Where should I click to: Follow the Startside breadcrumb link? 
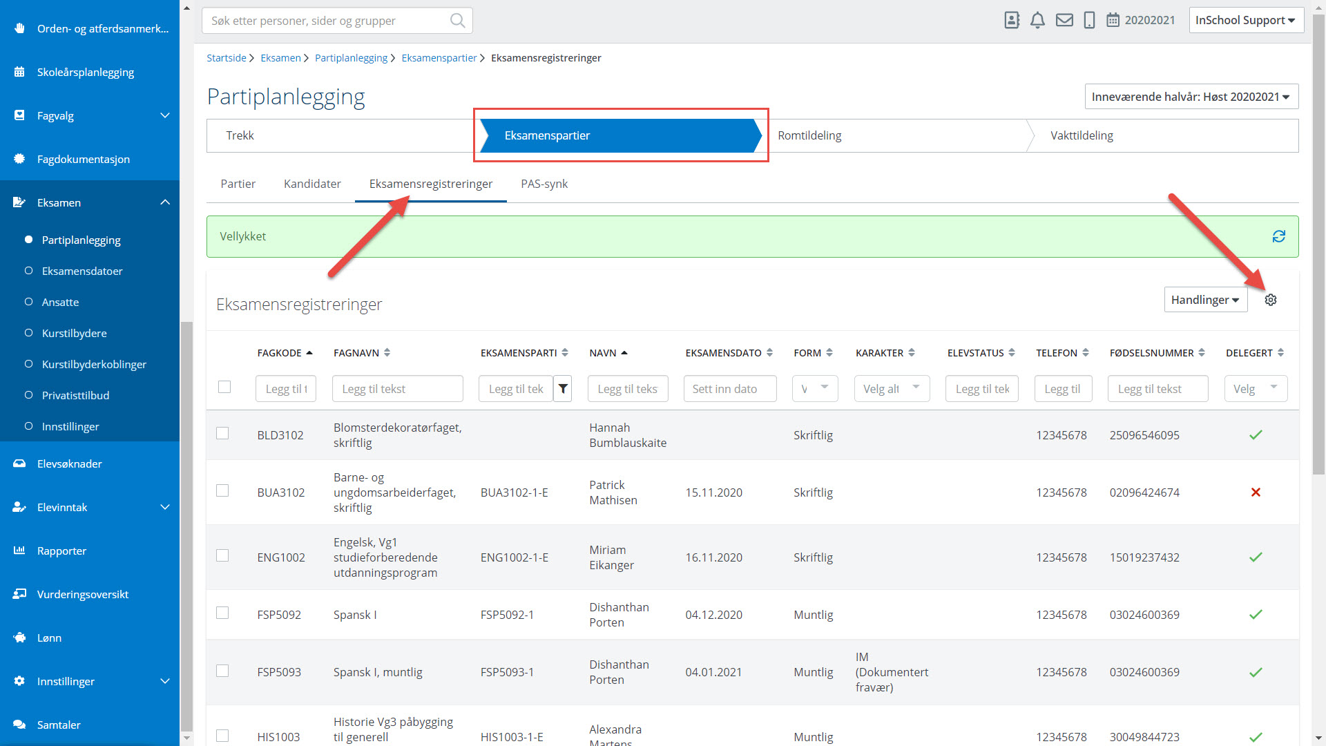pyautogui.click(x=227, y=58)
